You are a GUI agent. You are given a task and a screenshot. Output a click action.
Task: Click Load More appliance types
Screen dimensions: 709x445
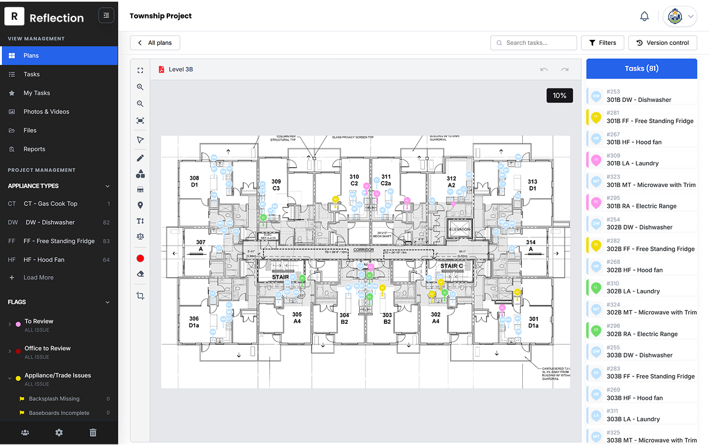pyautogui.click(x=38, y=278)
